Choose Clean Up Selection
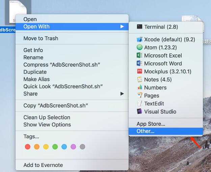This screenshot has width=211, height=172. click(x=47, y=118)
